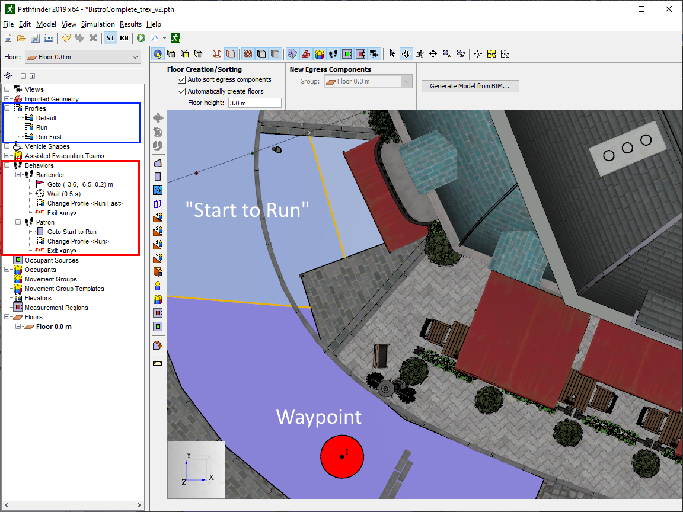Click the walking person navigation tool
This screenshot has height=512, width=683.
coord(420,54)
